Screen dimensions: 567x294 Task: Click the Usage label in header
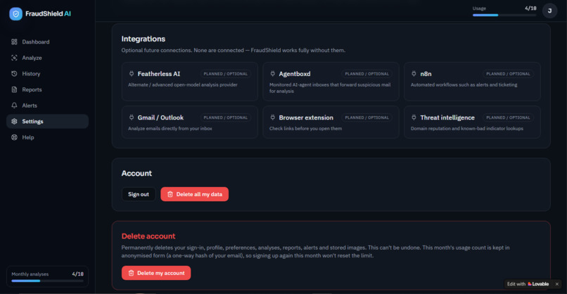click(x=479, y=8)
